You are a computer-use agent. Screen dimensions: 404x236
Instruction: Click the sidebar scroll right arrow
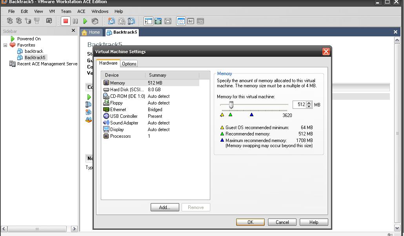[74, 229]
